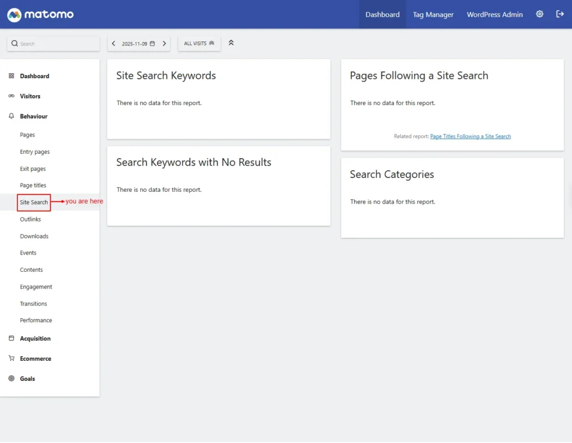
Task: Collapse the Behaviour sidebar section
Action: click(34, 116)
